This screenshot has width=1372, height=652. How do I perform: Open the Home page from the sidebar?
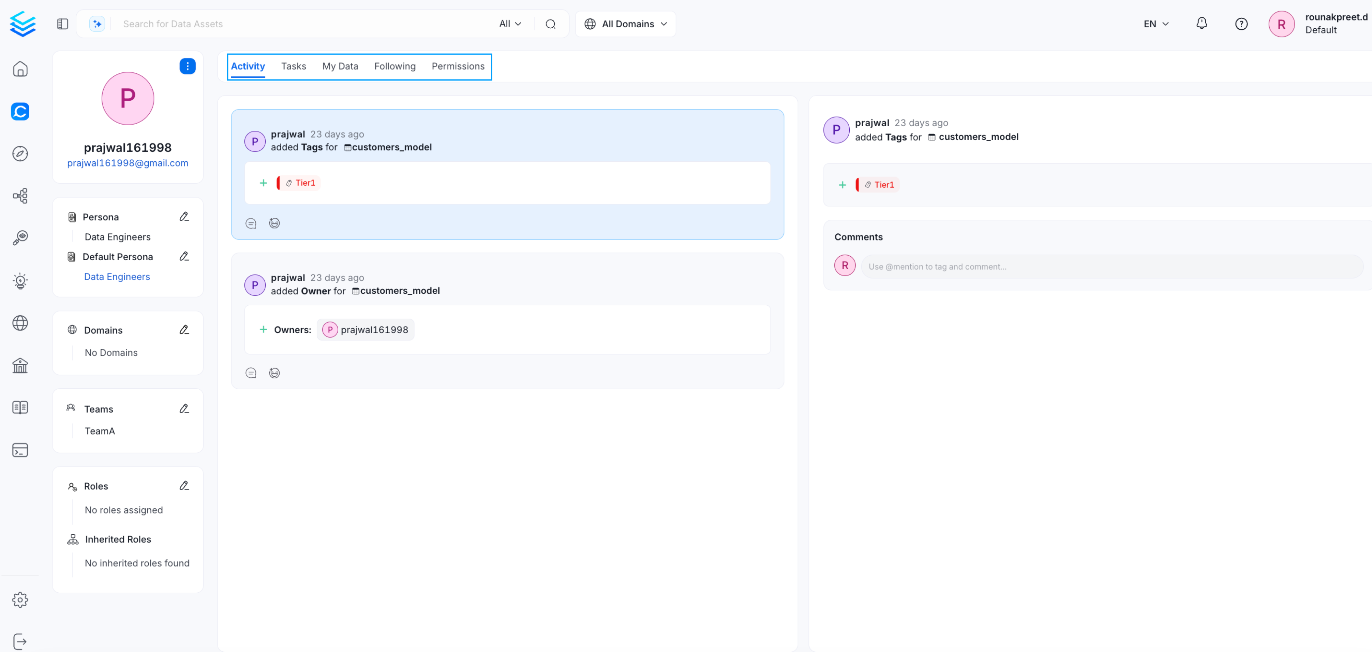coord(20,69)
